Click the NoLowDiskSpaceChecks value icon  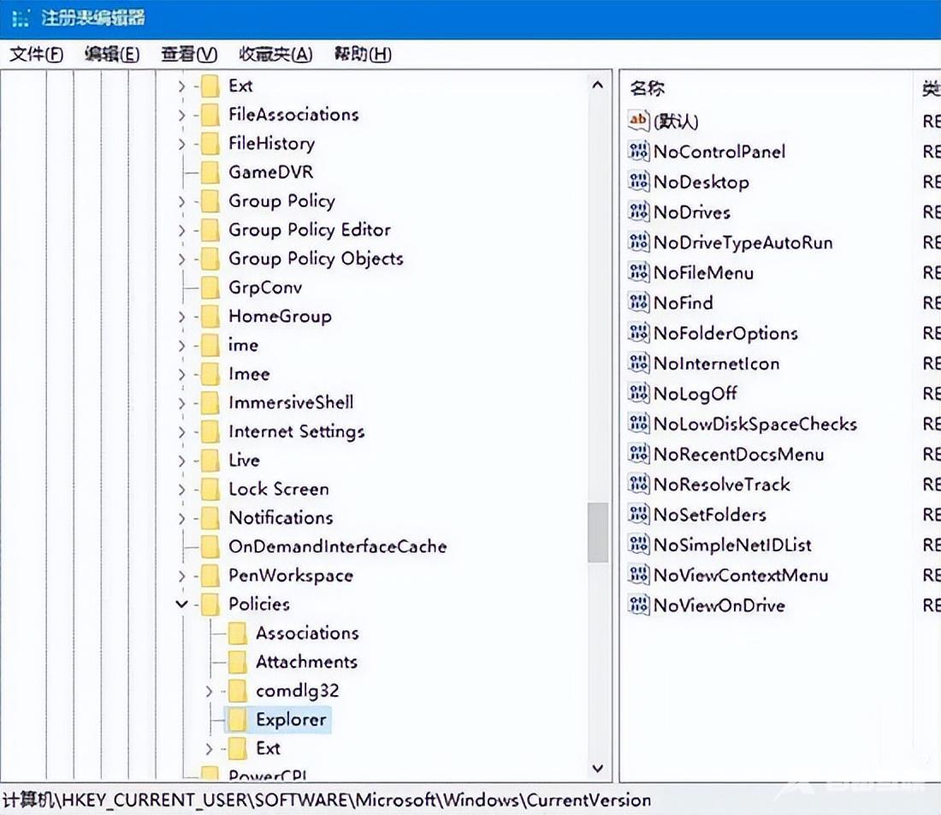638,424
